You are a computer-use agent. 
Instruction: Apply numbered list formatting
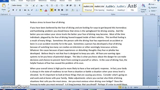[x=57, y=5]
